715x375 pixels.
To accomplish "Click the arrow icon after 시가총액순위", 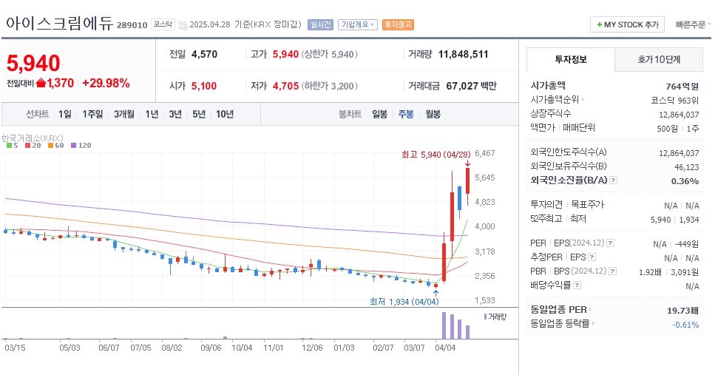I will click(583, 99).
